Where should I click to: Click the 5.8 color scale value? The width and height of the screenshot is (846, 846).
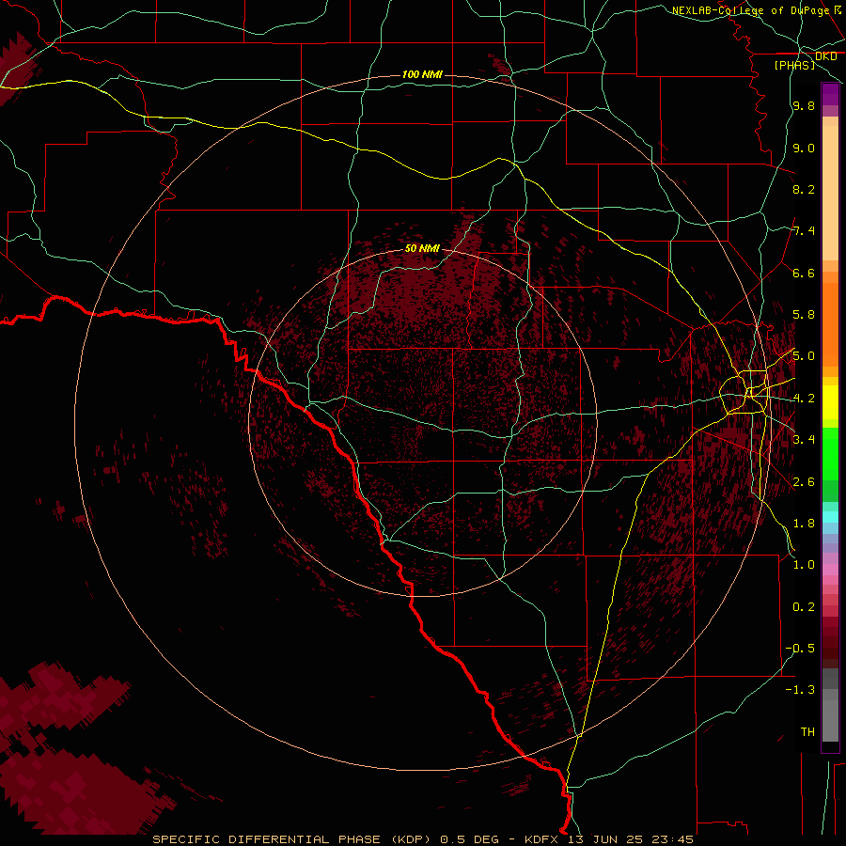pos(804,315)
